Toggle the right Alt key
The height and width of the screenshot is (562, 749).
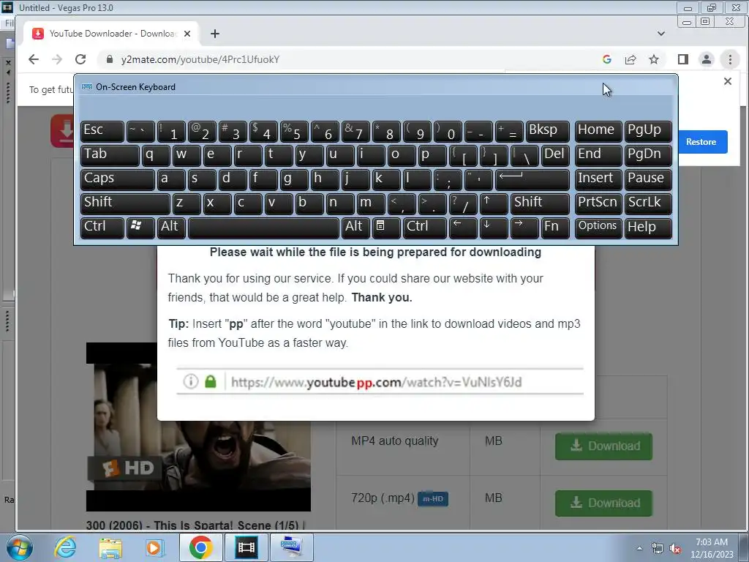point(355,228)
